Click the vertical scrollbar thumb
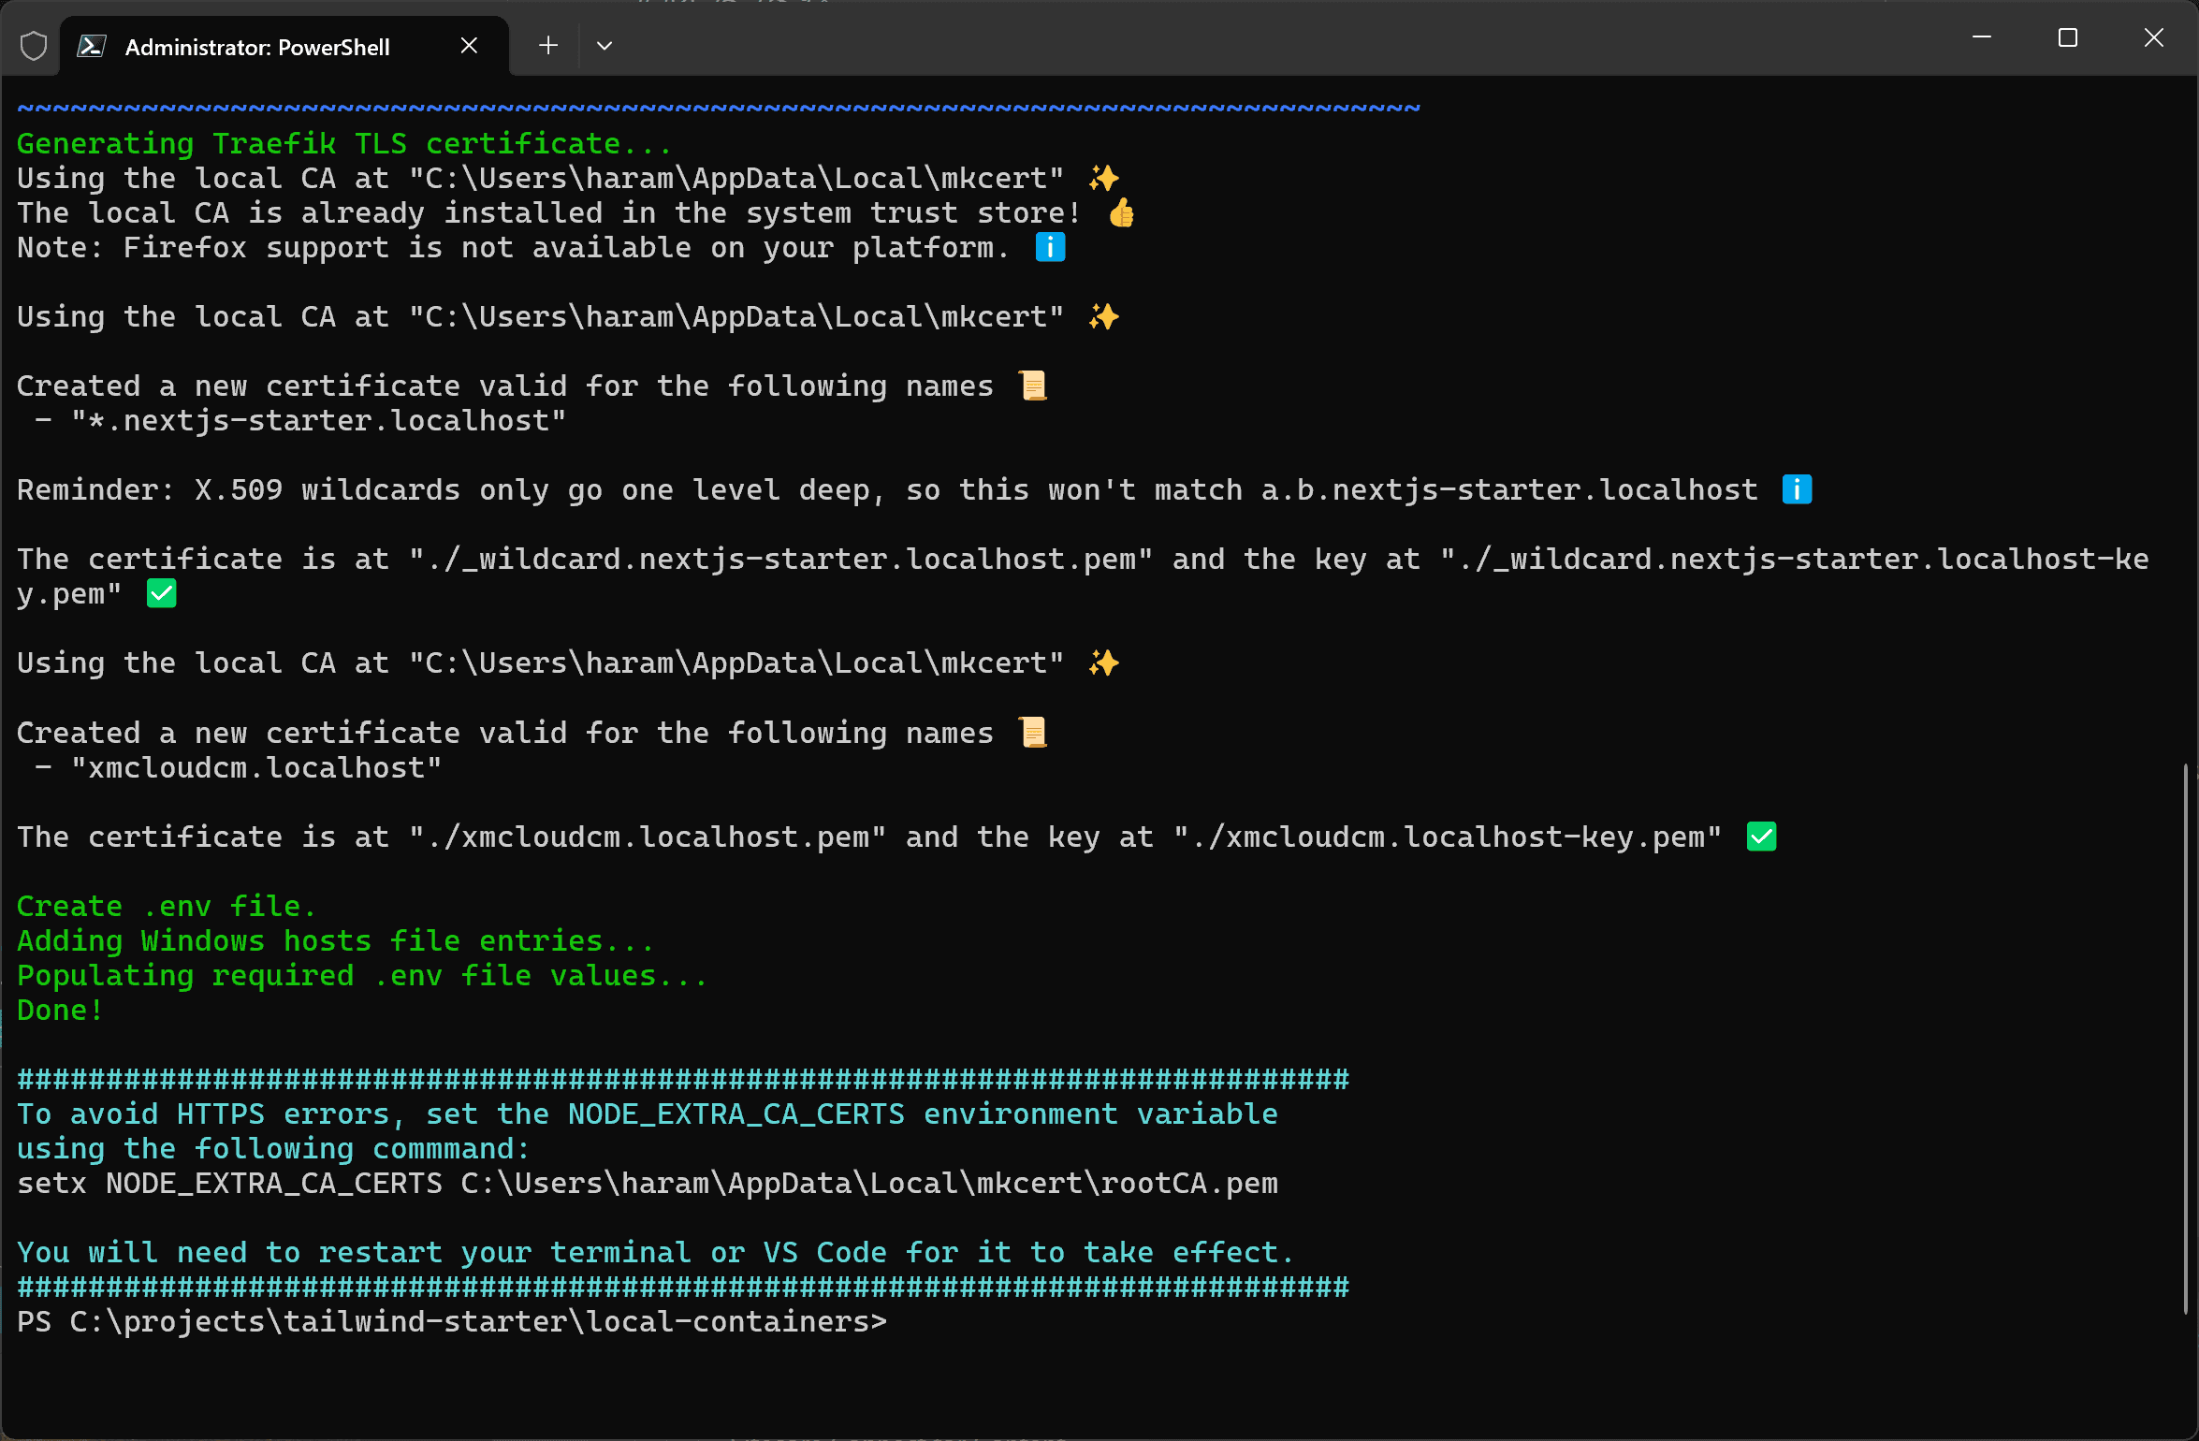 point(2187,1039)
